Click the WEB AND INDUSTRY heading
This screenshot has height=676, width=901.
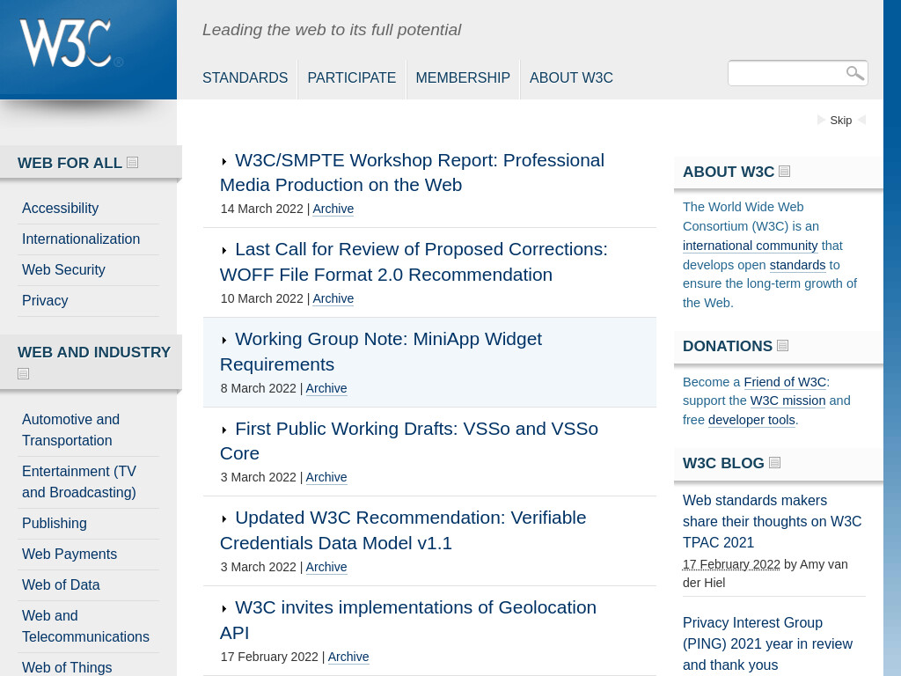pos(94,352)
